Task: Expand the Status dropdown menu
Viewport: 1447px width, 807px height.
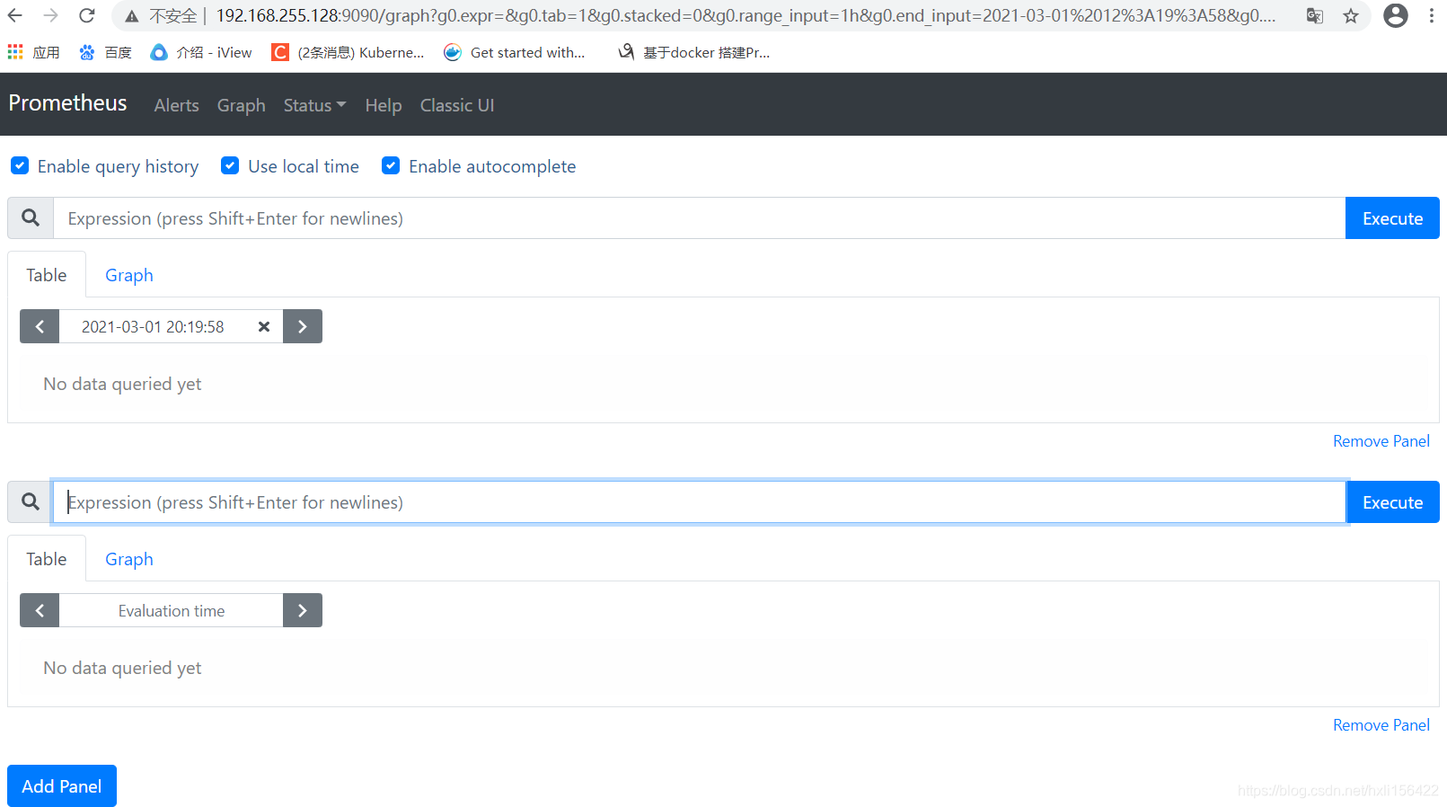Action: (x=314, y=105)
